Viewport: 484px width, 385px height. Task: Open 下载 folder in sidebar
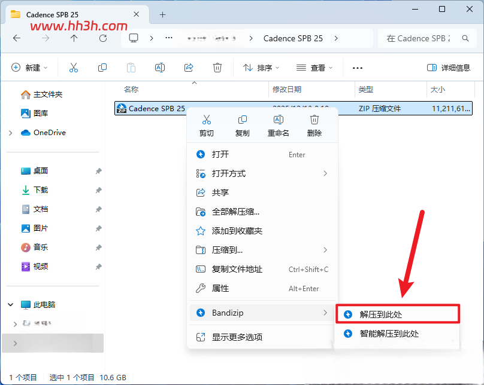(40, 190)
